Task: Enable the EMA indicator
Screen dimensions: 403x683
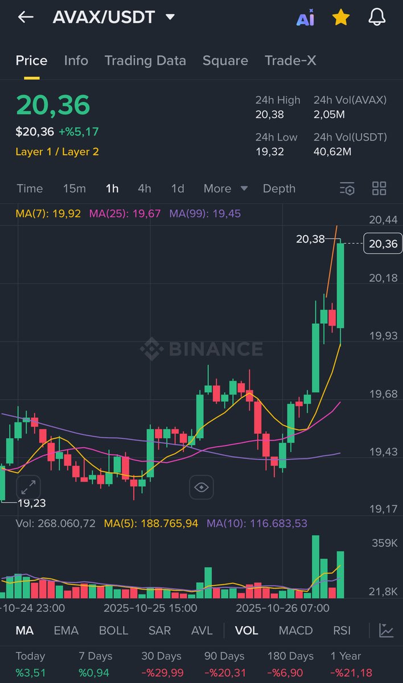Action: point(66,630)
